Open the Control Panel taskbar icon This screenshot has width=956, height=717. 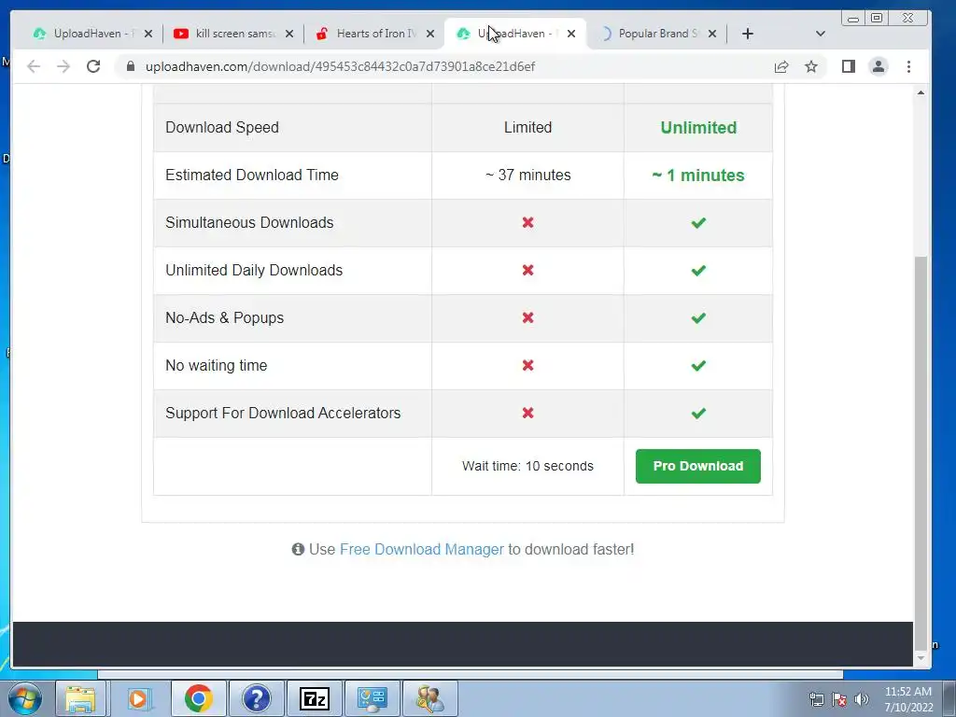[372, 698]
